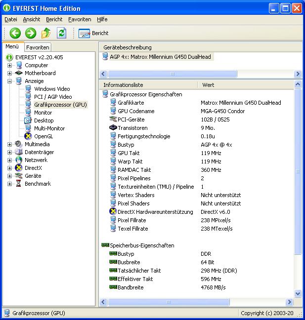Screen dimensions: 305x320
Task: Expand the Multimedia tree node
Action: coord(9,144)
